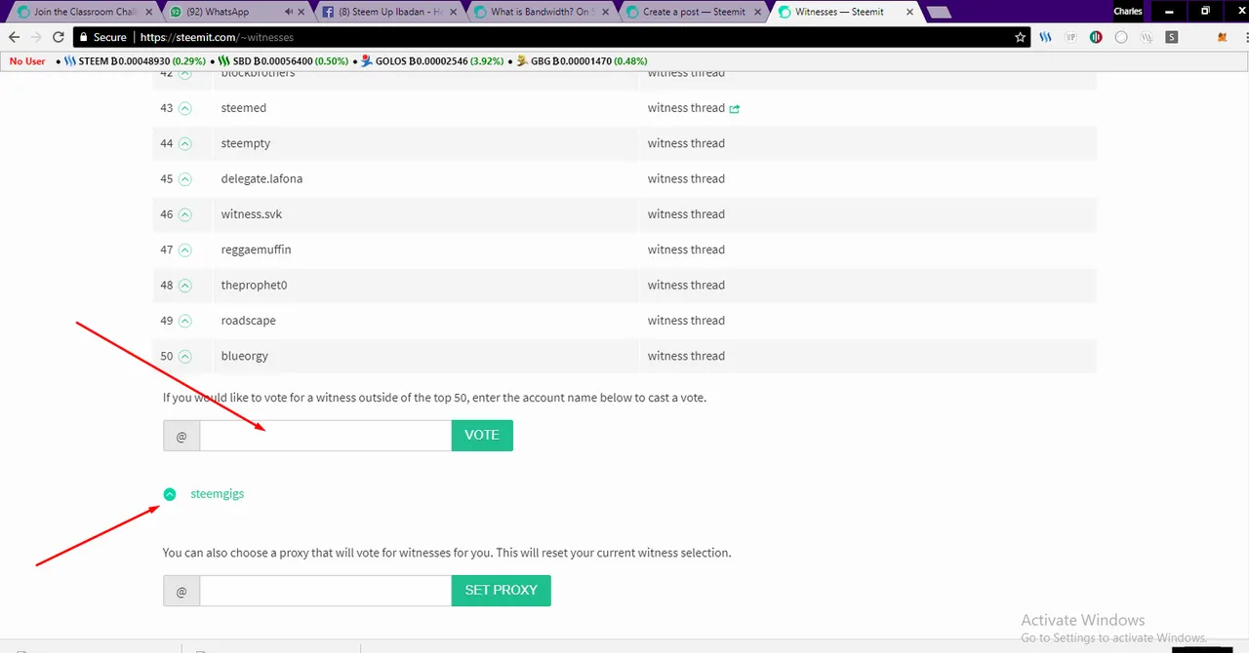Select the blueorgy witness name
The image size is (1249, 653).
tap(245, 357)
